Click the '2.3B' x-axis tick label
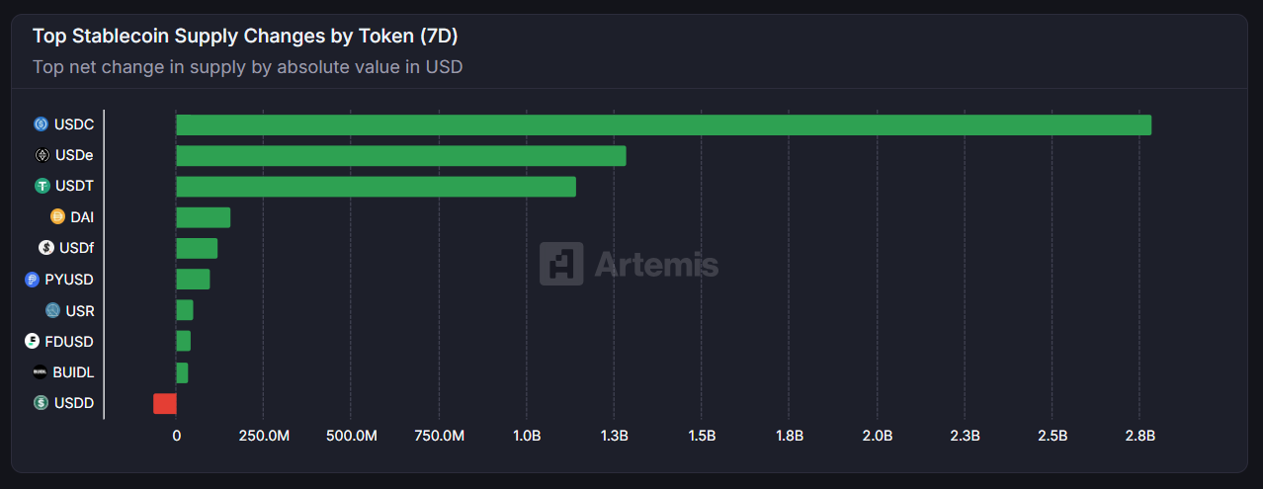1263x489 pixels. pyautogui.click(x=965, y=436)
